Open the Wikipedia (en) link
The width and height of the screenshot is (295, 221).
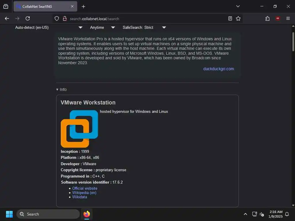pyautogui.click(x=84, y=193)
